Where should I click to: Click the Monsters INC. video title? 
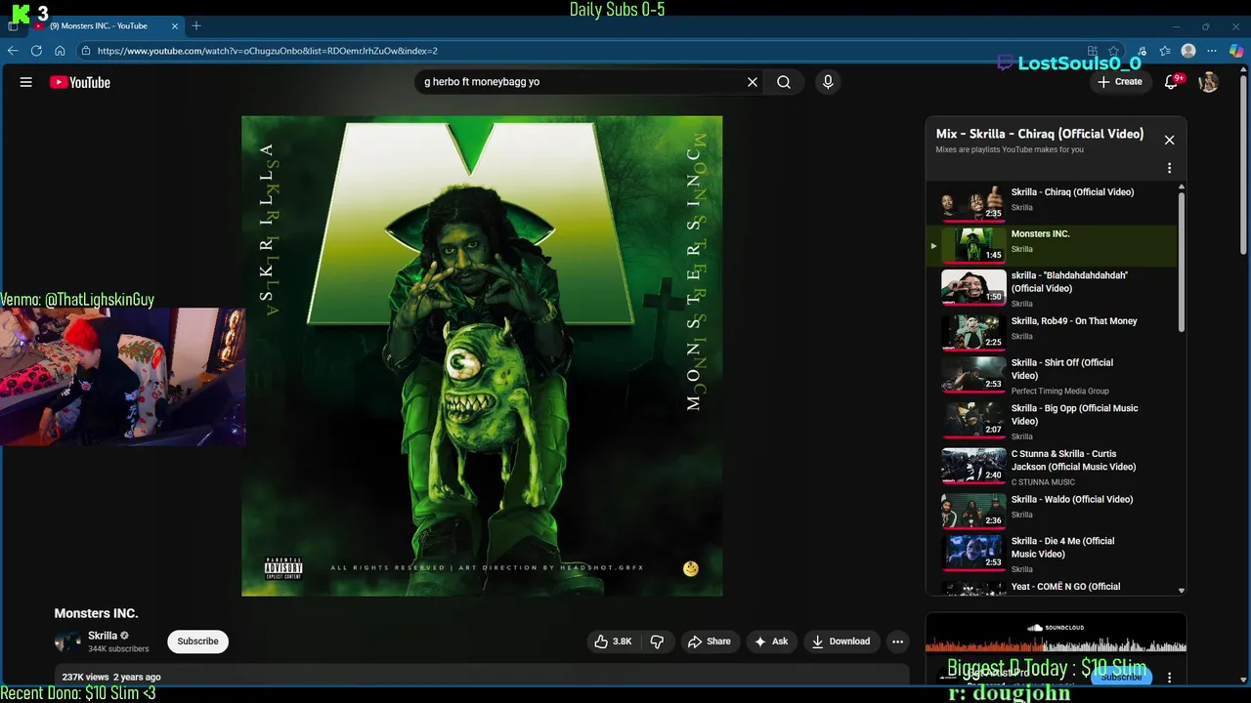(x=96, y=613)
